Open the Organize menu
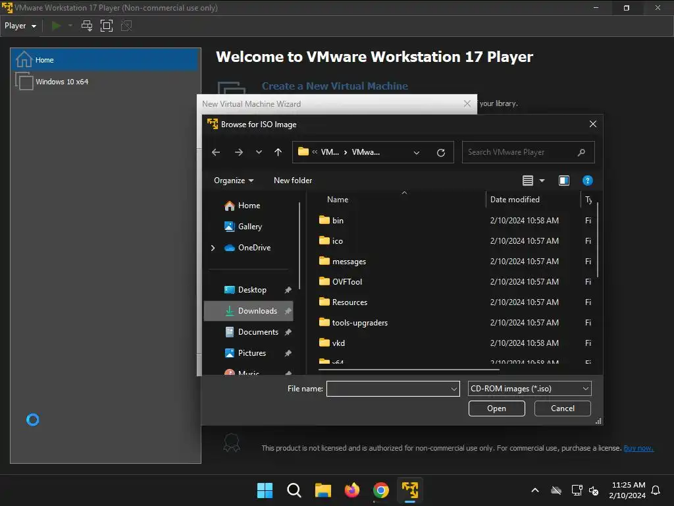674x506 pixels. tap(234, 181)
